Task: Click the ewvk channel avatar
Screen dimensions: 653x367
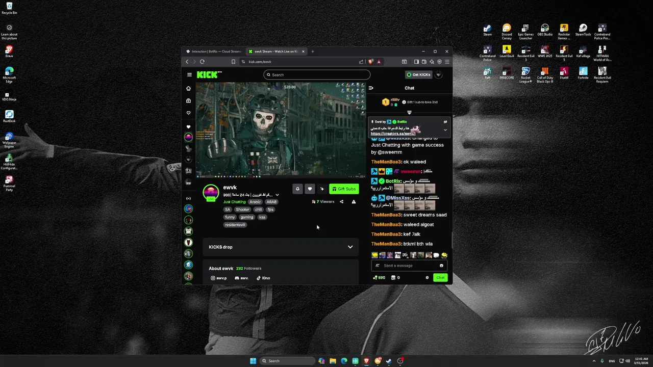Action: coord(211,193)
